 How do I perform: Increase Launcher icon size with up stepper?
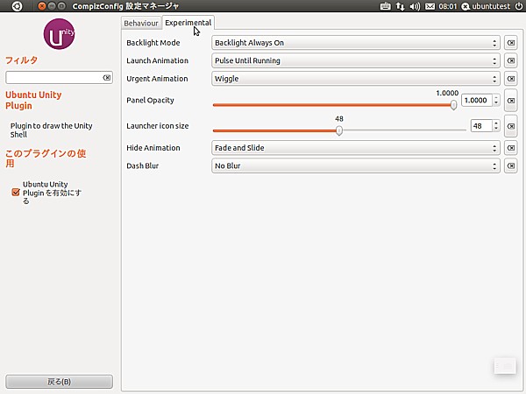coord(496,123)
